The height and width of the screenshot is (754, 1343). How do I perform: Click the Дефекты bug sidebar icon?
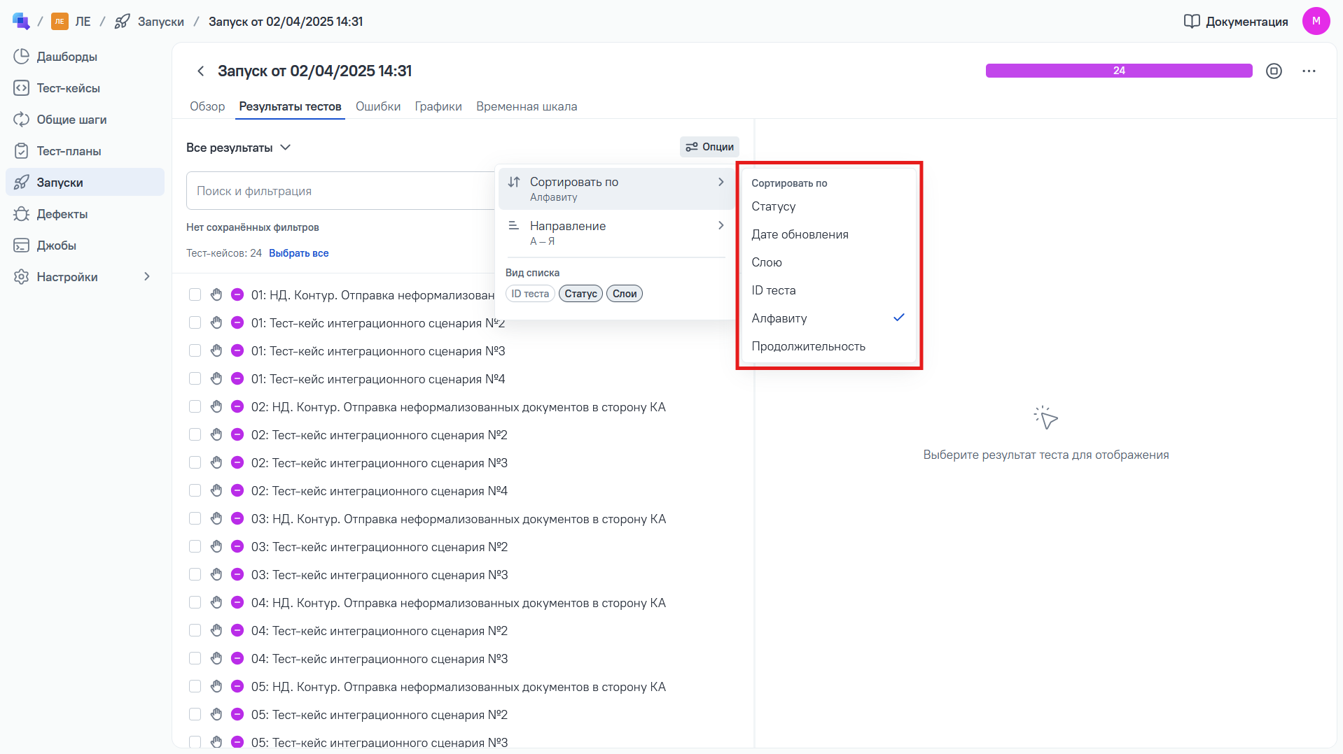(22, 214)
